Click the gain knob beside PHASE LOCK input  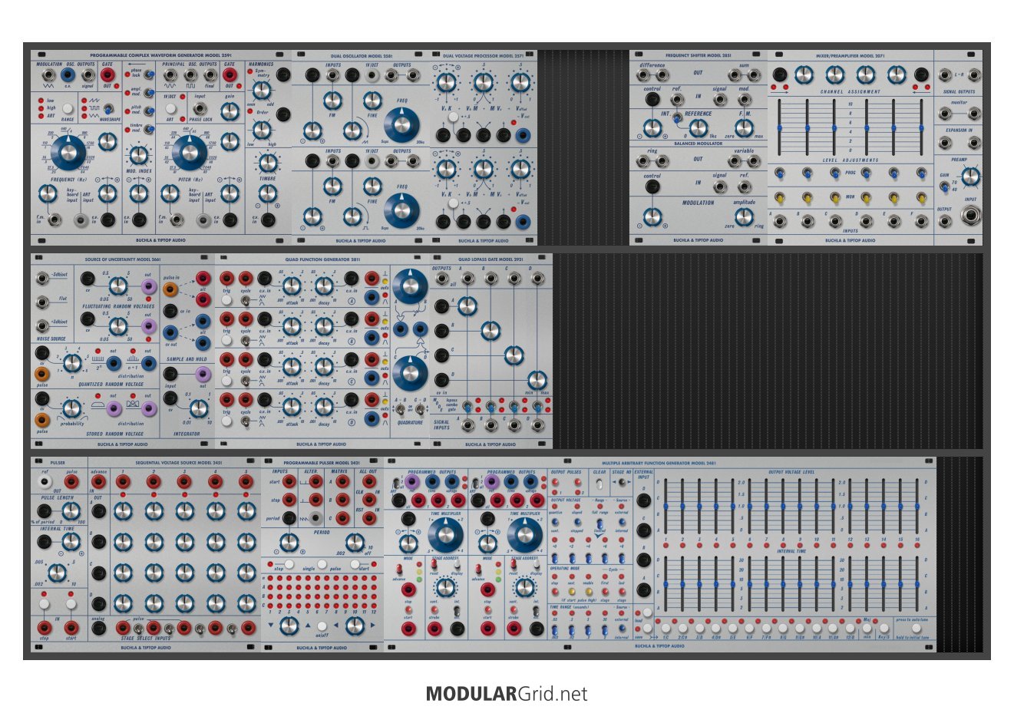point(229,111)
